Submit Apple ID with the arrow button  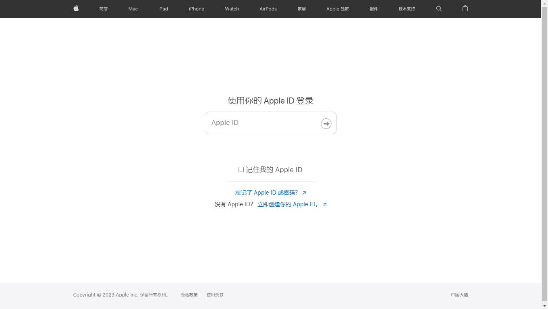point(326,123)
